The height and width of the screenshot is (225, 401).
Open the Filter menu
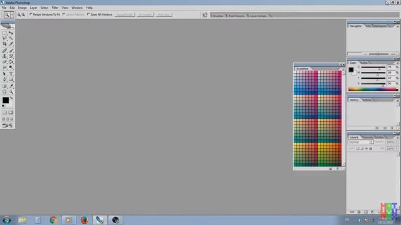coord(55,8)
